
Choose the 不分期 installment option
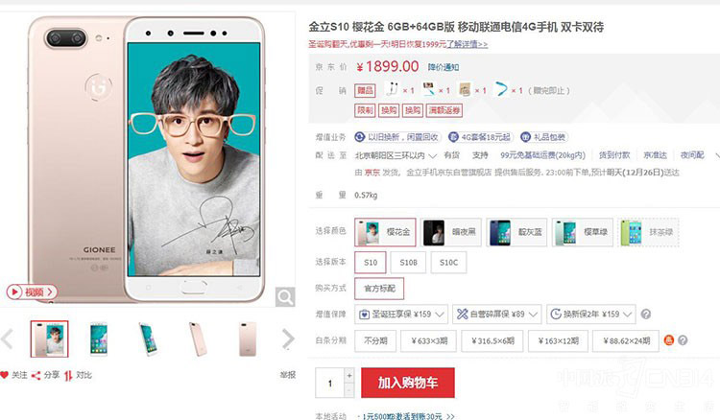coord(375,340)
